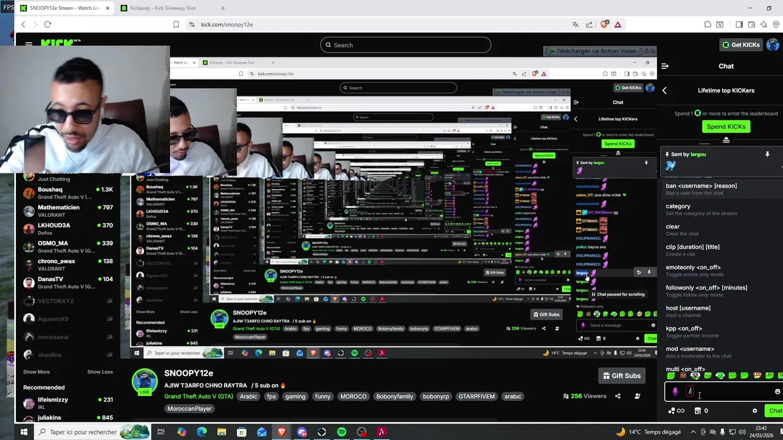783x440 pixels.
Task: Click the MoroccanPlayer tag
Action: [x=190, y=408]
